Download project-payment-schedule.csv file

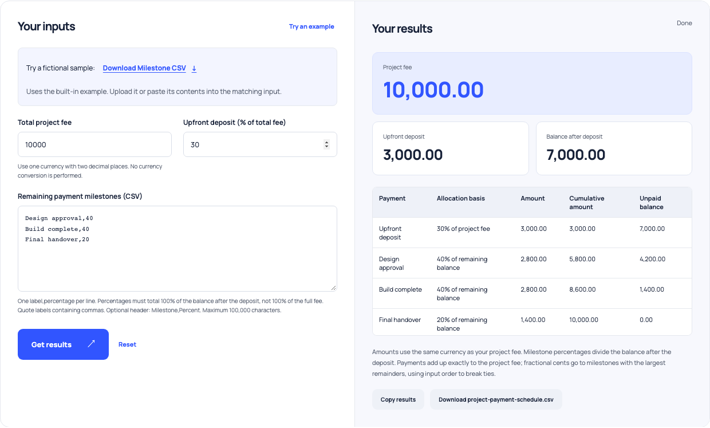pyautogui.click(x=496, y=399)
